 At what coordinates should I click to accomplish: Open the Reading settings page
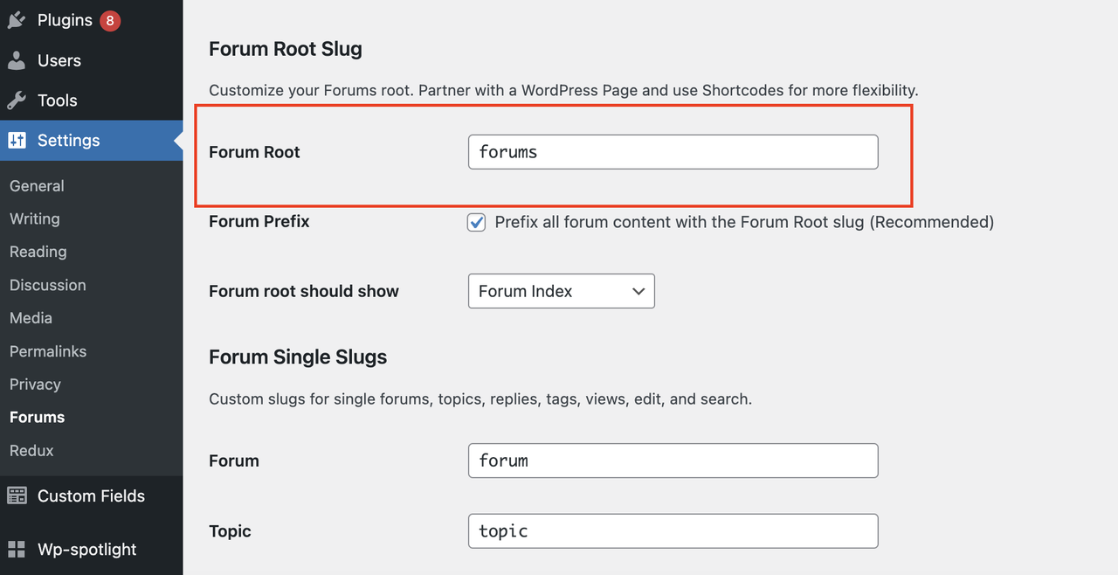[38, 252]
